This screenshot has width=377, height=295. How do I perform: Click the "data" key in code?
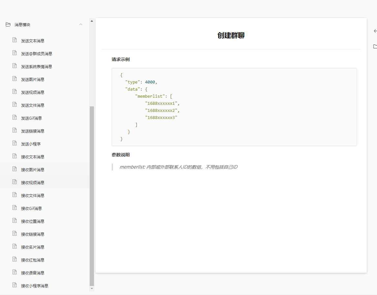coord(132,89)
